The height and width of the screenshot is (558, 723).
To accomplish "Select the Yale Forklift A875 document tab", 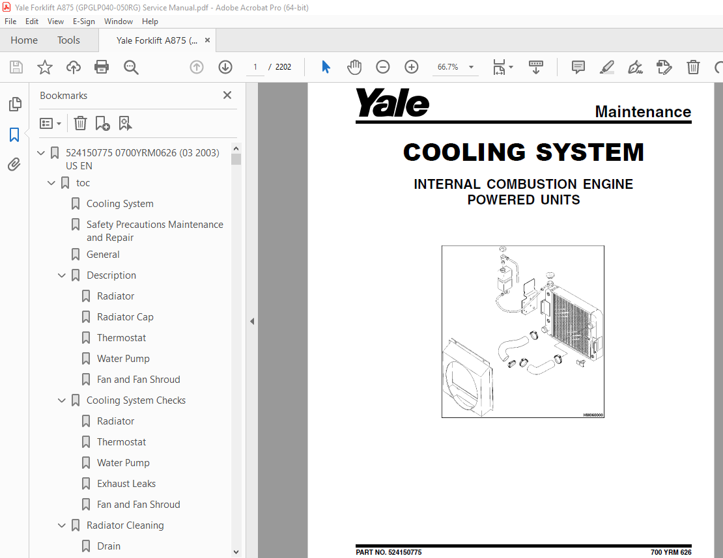I will (x=157, y=40).
